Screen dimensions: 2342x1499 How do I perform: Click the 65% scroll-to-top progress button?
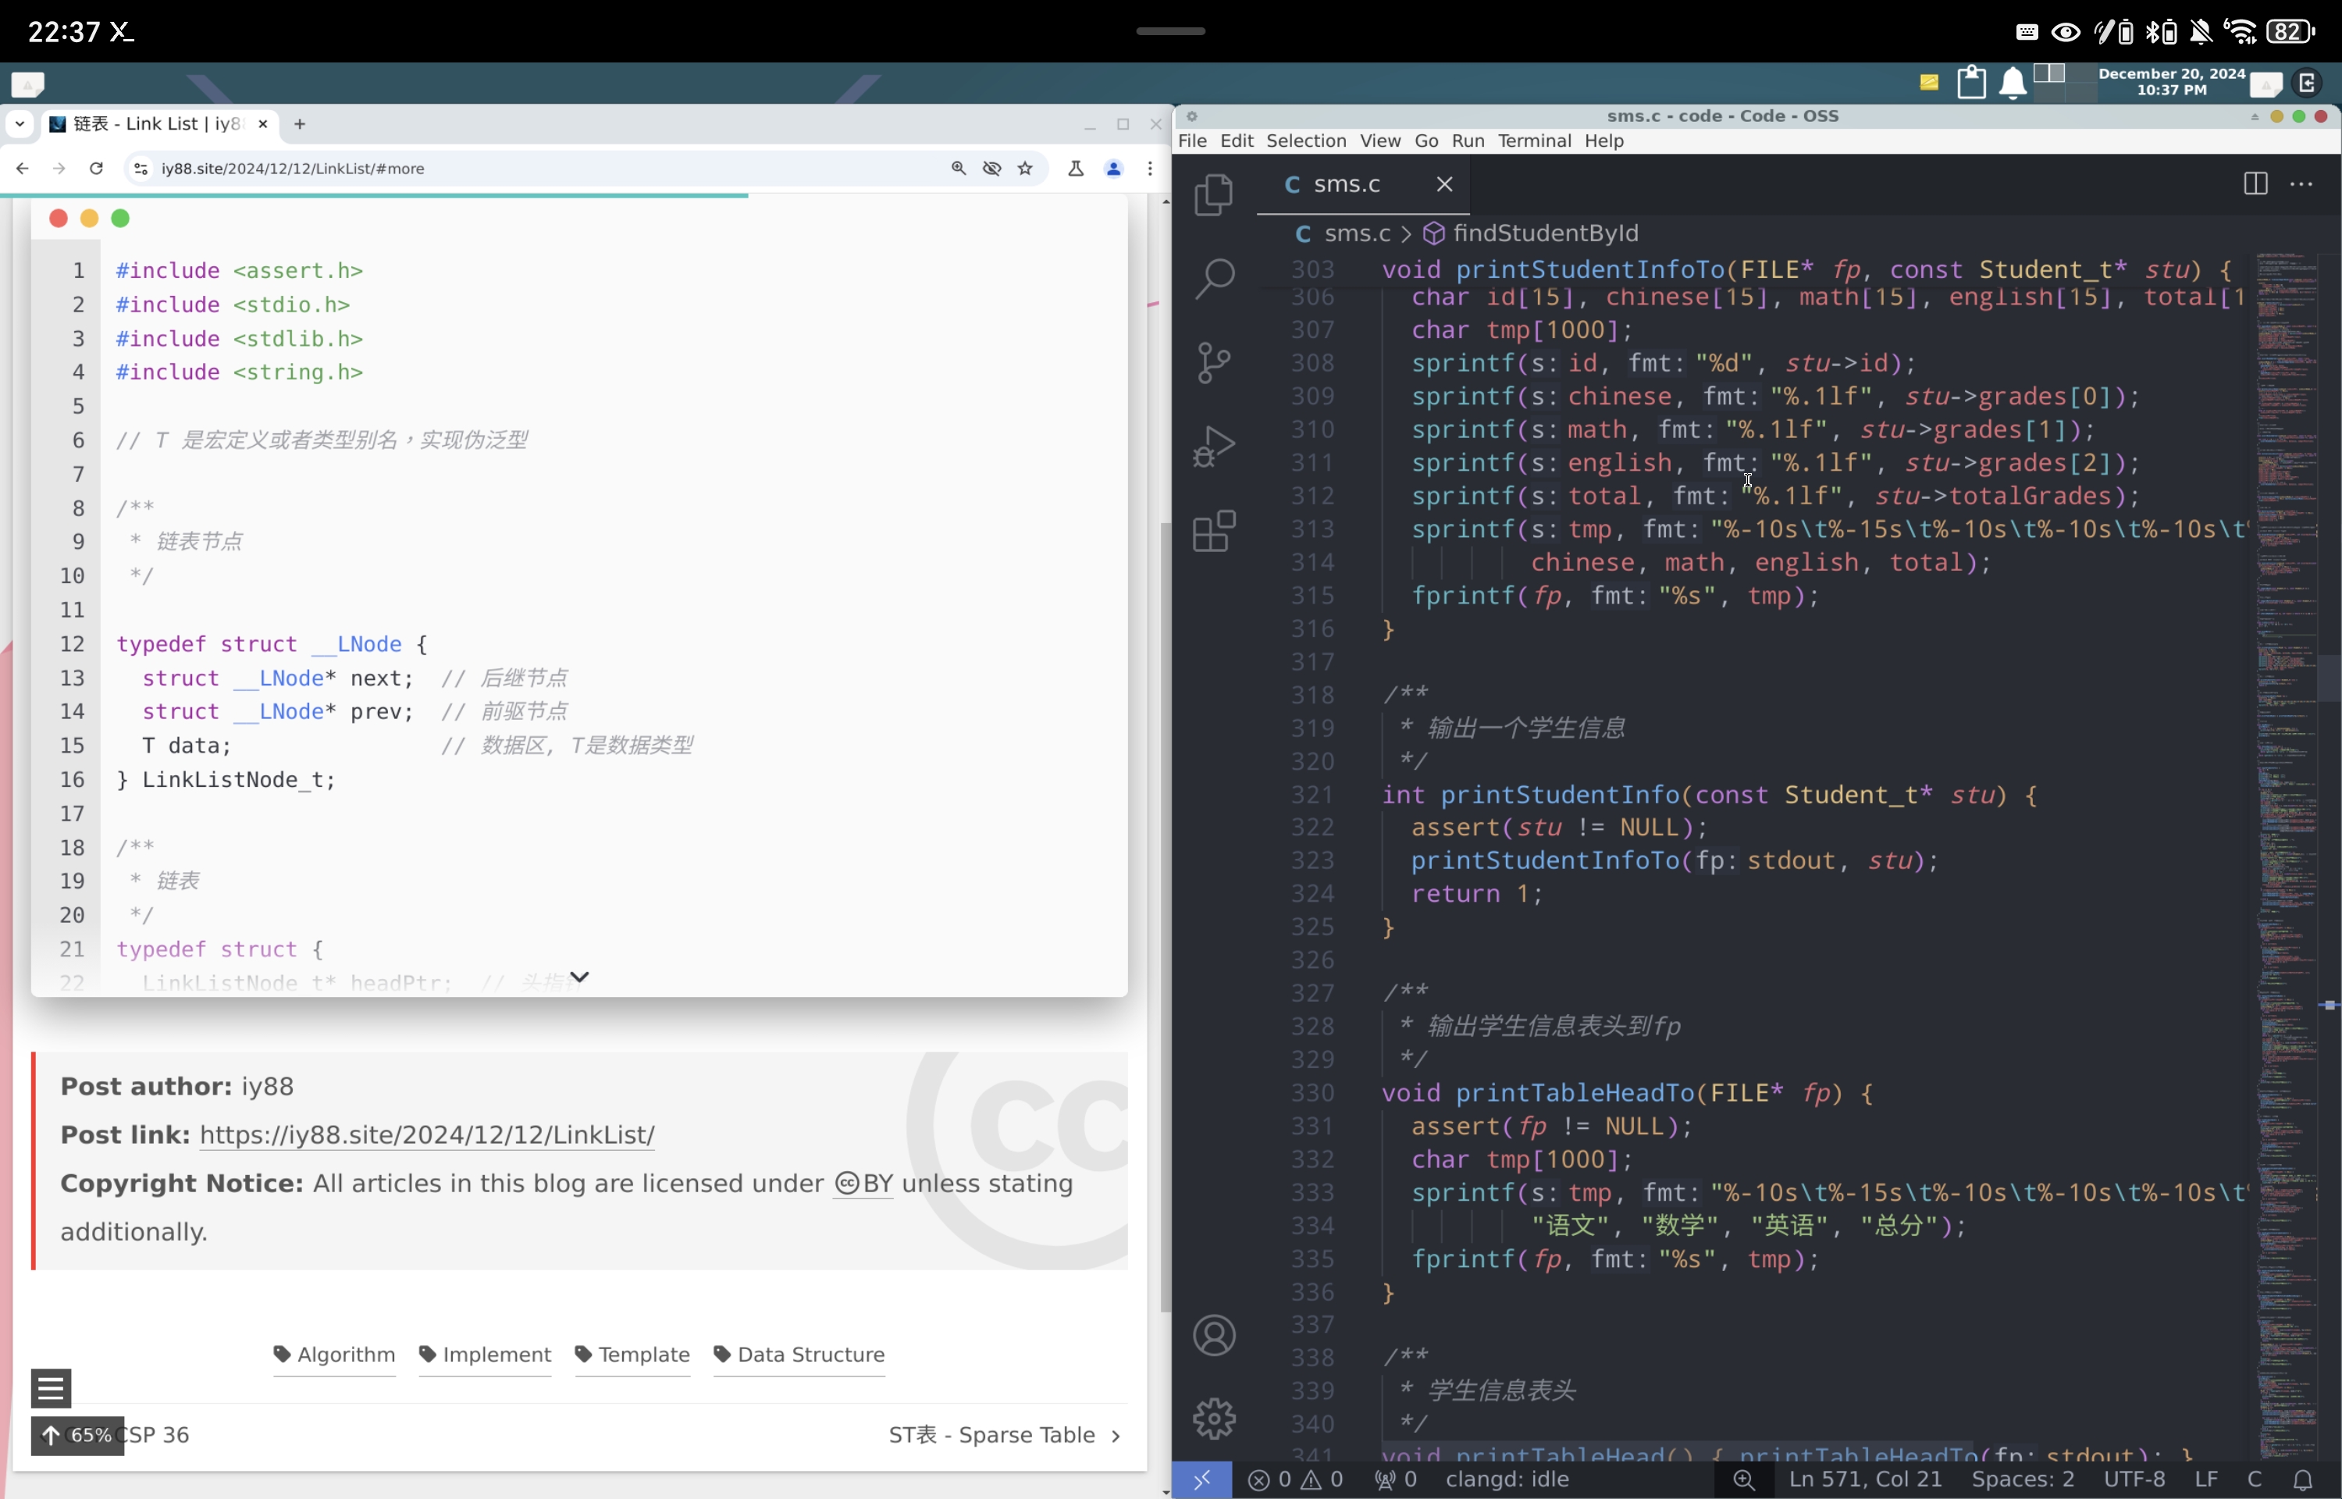[78, 1435]
